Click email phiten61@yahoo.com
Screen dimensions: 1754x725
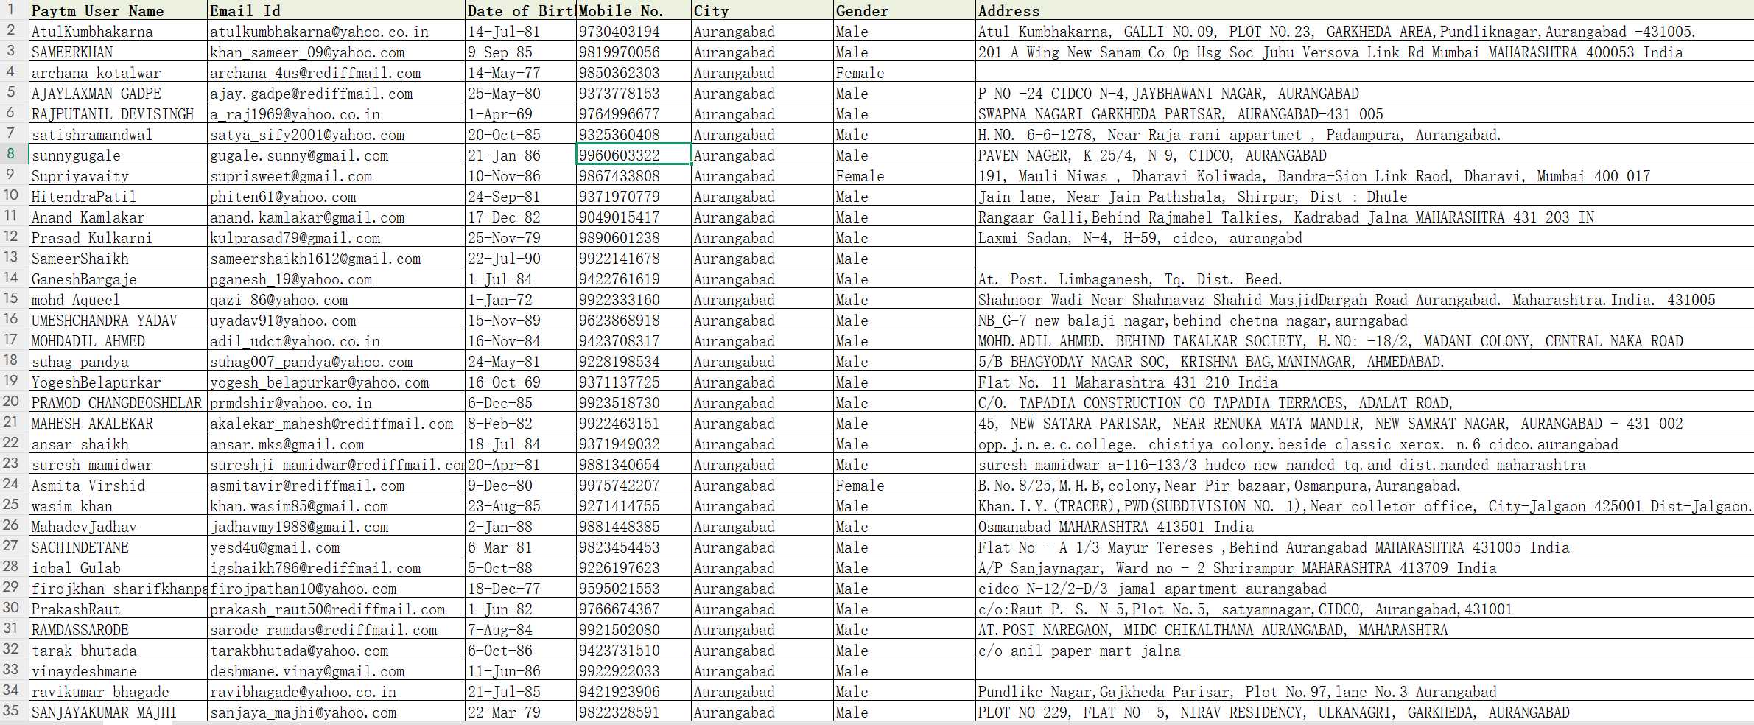click(x=336, y=196)
